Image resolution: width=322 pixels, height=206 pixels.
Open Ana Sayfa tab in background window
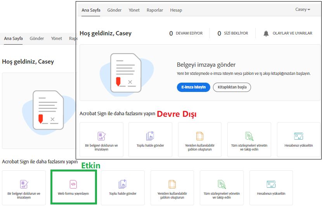coord(13,38)
